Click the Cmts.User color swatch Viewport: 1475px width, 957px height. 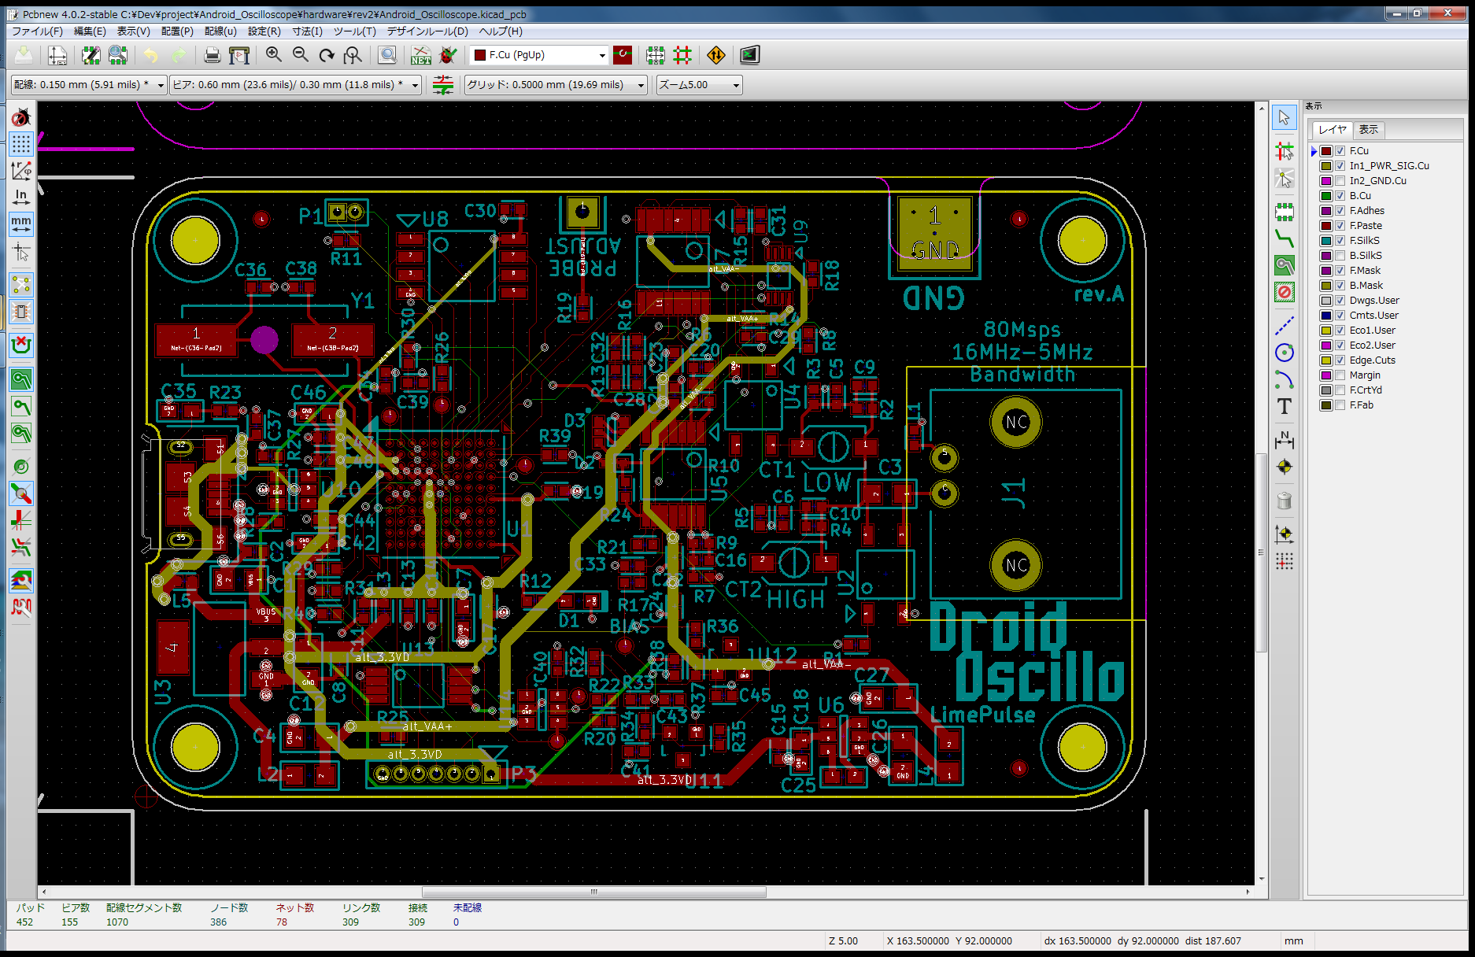[1326, 316]
